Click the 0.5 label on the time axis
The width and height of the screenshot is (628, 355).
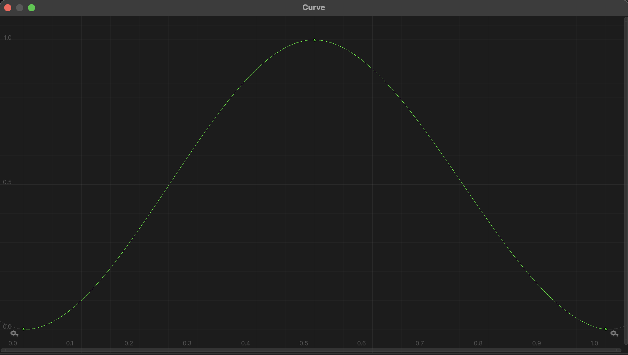(304, 343)
